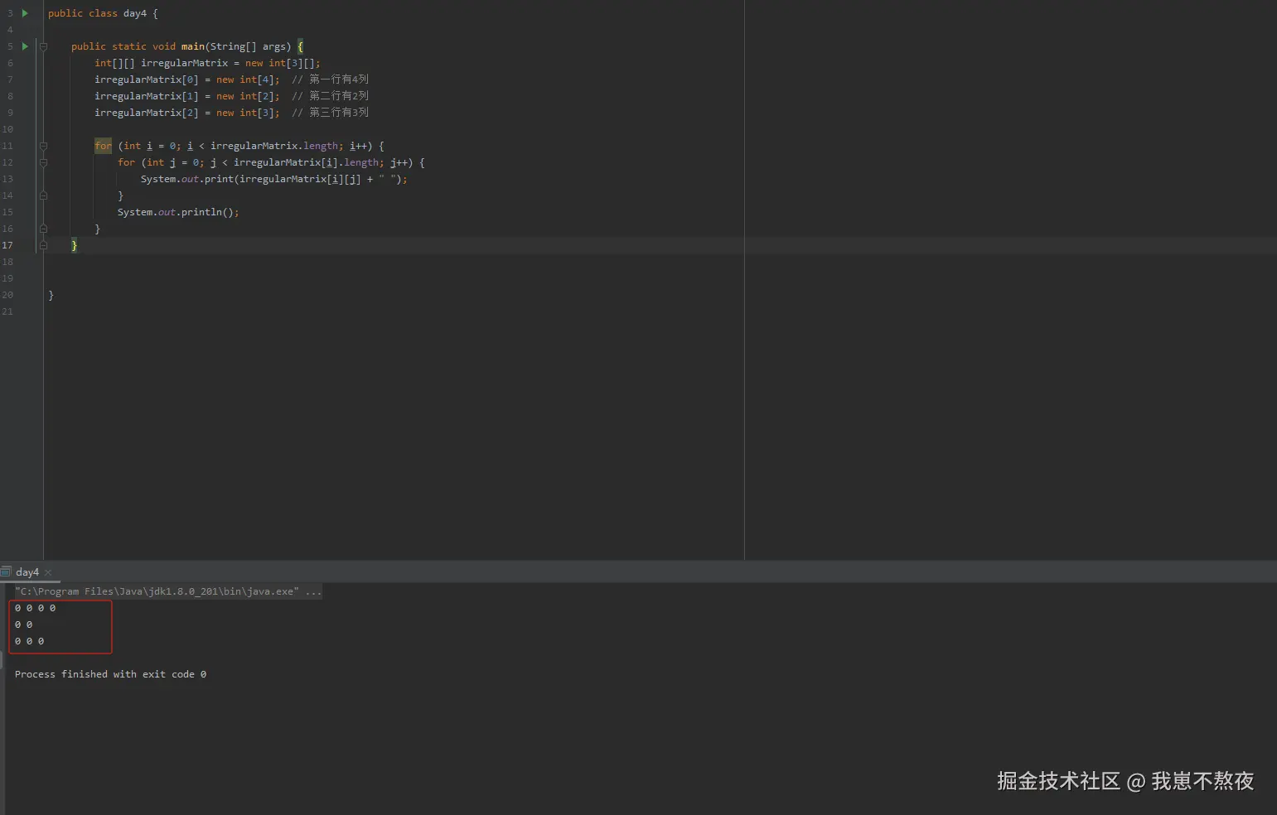This screenshot has height=815, width=1277.
Task: Fold the inner loop closing brace marker on line 14
Action: coord(43,195)
